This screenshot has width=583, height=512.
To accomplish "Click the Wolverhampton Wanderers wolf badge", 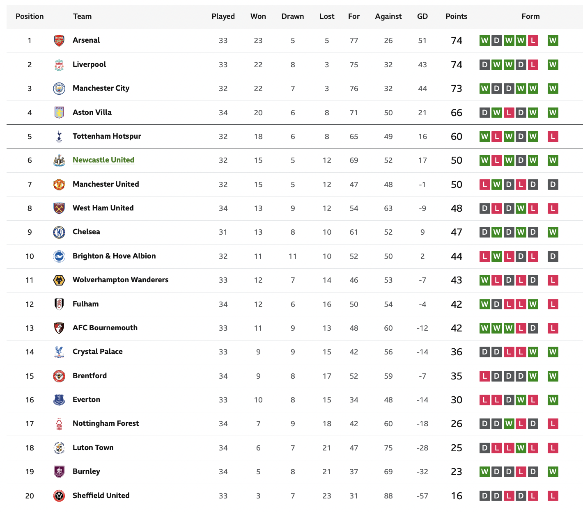I will click(59, 280).
